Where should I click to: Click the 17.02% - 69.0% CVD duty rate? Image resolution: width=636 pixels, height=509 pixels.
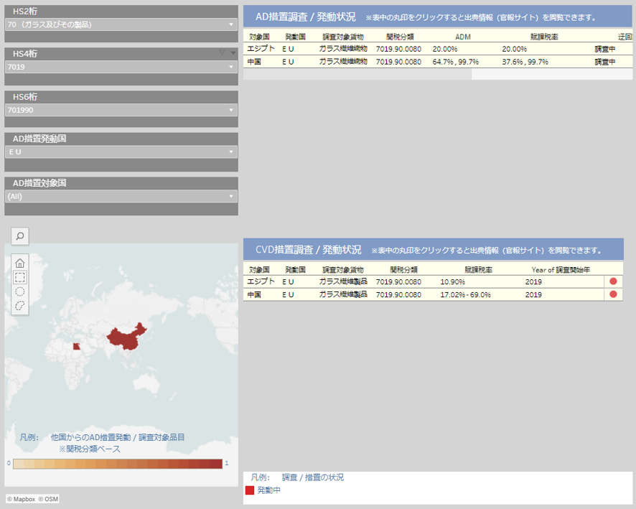466,294
